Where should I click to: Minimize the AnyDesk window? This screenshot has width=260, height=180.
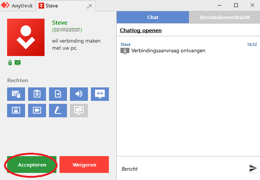pyautogui.click(x=220, y=5)
